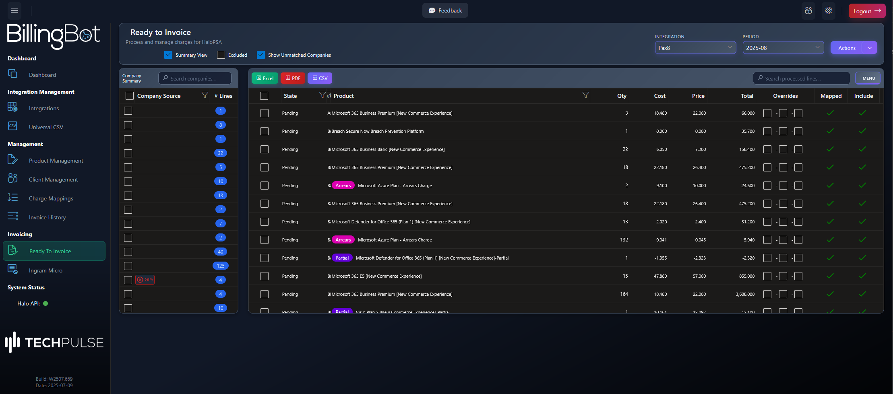Viewport: 893px width, 394px height.
Task: Click the Halo API green status indicator
Action: coord(45,303)
